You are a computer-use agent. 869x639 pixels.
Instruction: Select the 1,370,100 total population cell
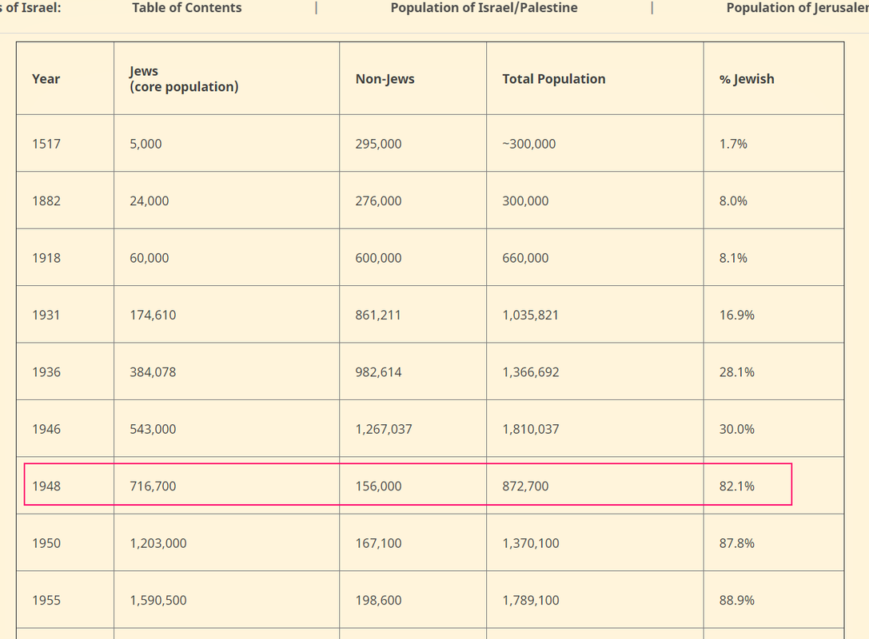[x=596, y=542]
